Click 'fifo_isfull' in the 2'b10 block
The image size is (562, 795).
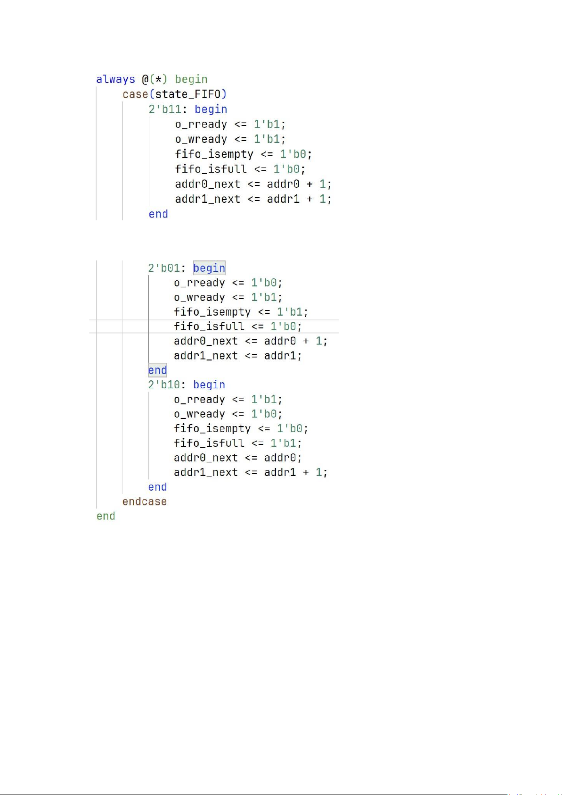click(209, 443)
